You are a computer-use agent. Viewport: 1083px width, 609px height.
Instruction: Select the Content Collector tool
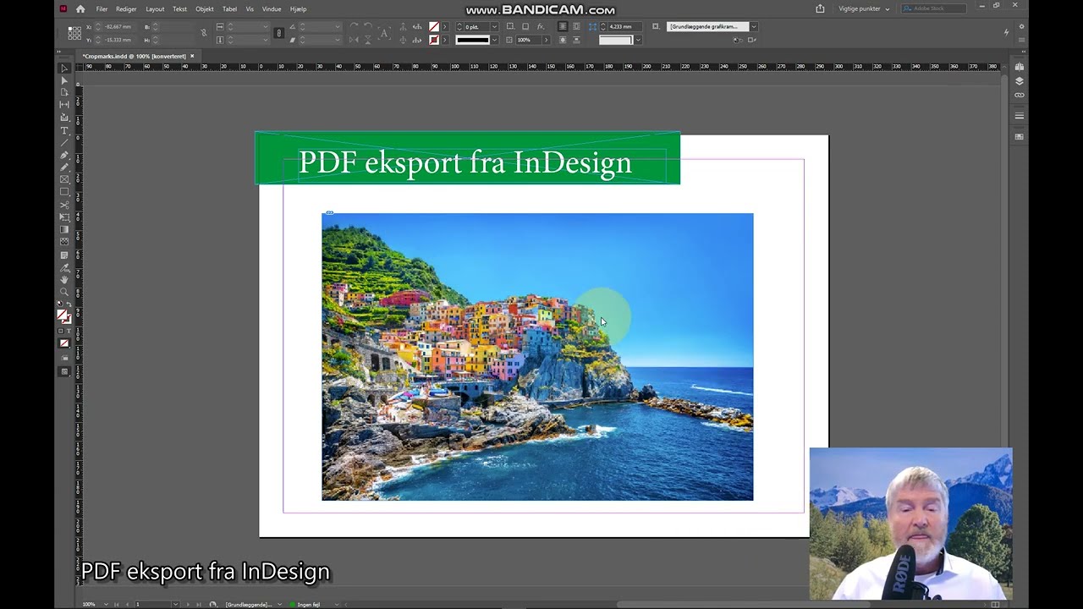(x=64, y=118)
